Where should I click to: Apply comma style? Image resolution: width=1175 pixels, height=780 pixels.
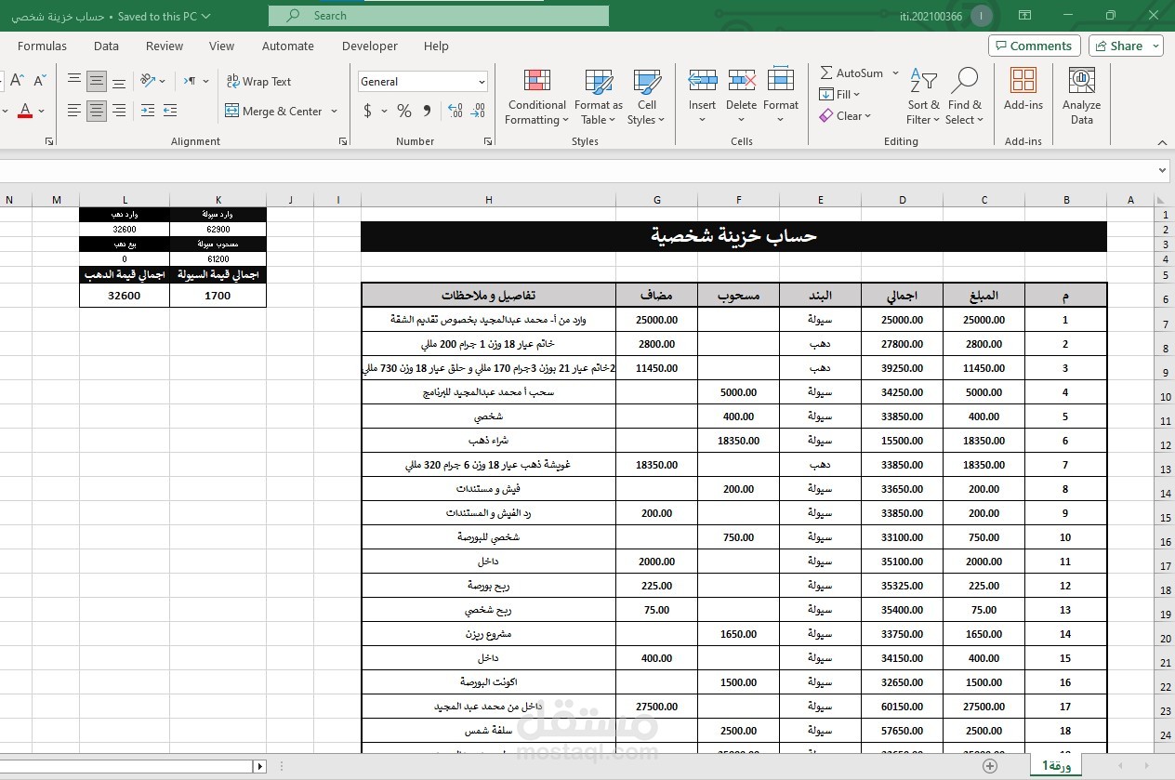point(427,111)
